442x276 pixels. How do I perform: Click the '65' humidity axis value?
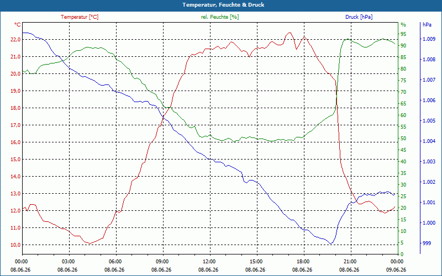click(403, 104)
